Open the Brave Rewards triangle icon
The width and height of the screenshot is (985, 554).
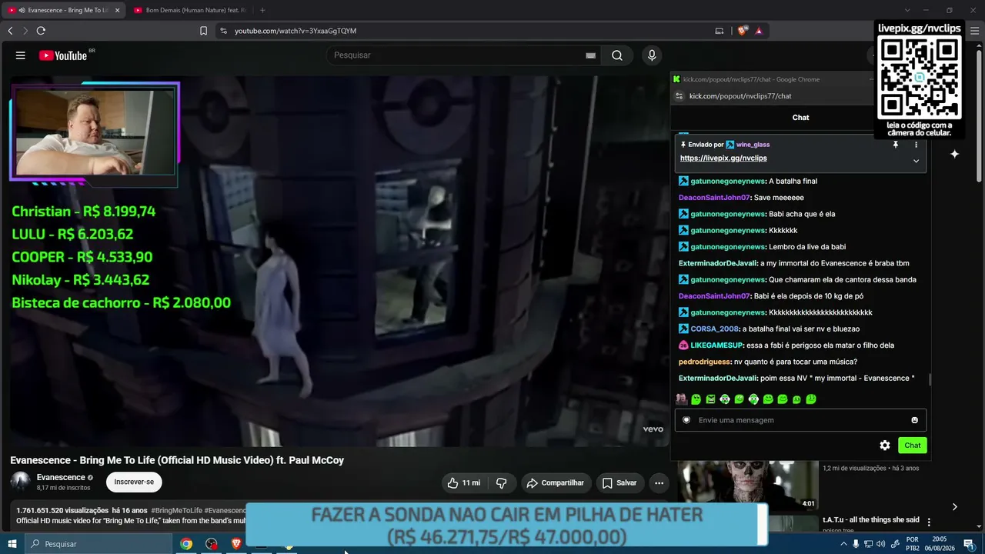tap(759, 31)
